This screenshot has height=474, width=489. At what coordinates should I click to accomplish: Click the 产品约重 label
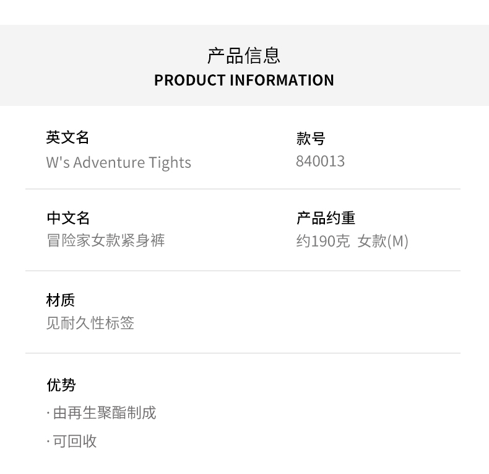[x=326, y=217]
